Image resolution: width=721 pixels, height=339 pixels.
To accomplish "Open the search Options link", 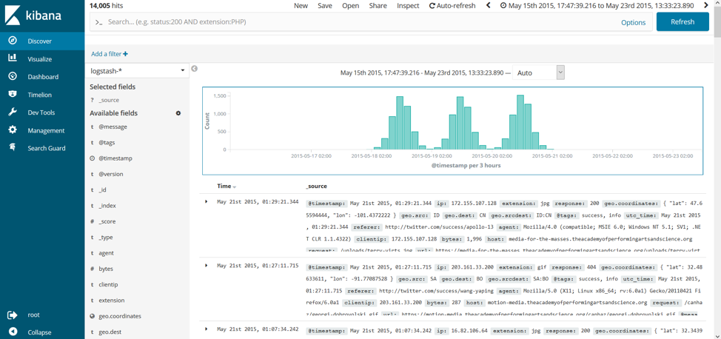I will click(633, 22).
